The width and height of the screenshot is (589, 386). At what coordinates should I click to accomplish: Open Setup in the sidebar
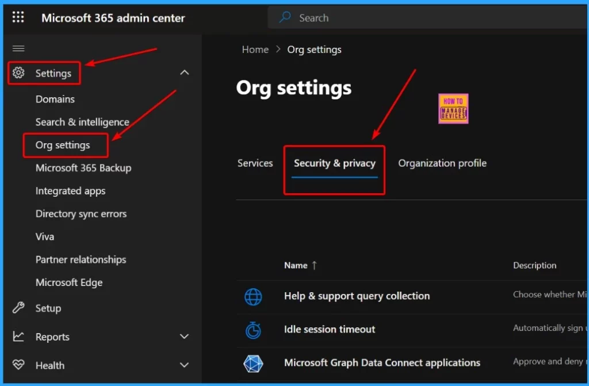[48, 308]
